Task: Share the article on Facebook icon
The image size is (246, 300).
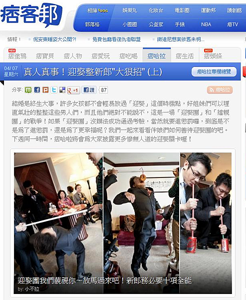Action: 37,89
